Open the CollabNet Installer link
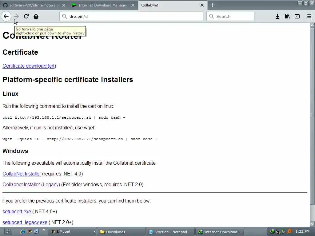 (22, 174)
